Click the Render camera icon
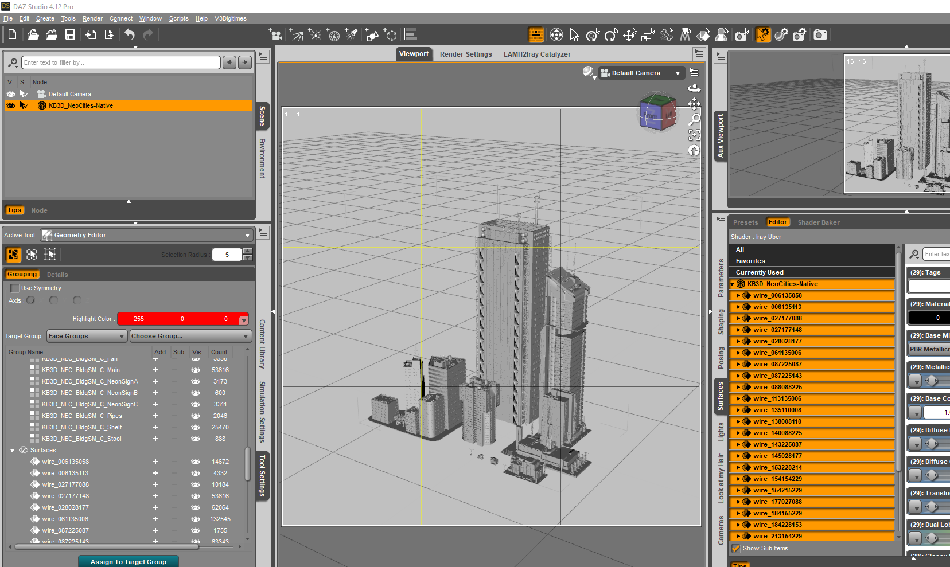 [820, 35]
